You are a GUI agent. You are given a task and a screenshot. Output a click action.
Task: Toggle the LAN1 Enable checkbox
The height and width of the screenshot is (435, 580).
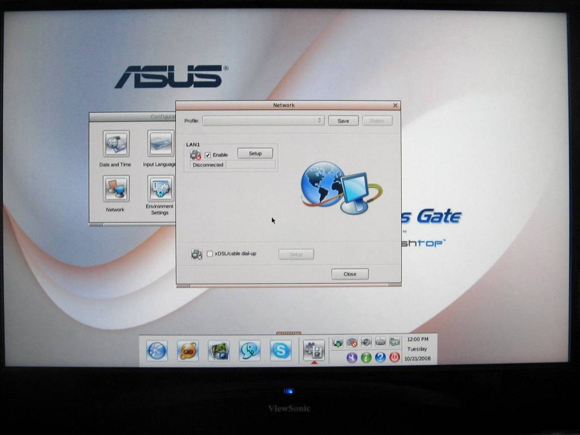pos(208,155)
